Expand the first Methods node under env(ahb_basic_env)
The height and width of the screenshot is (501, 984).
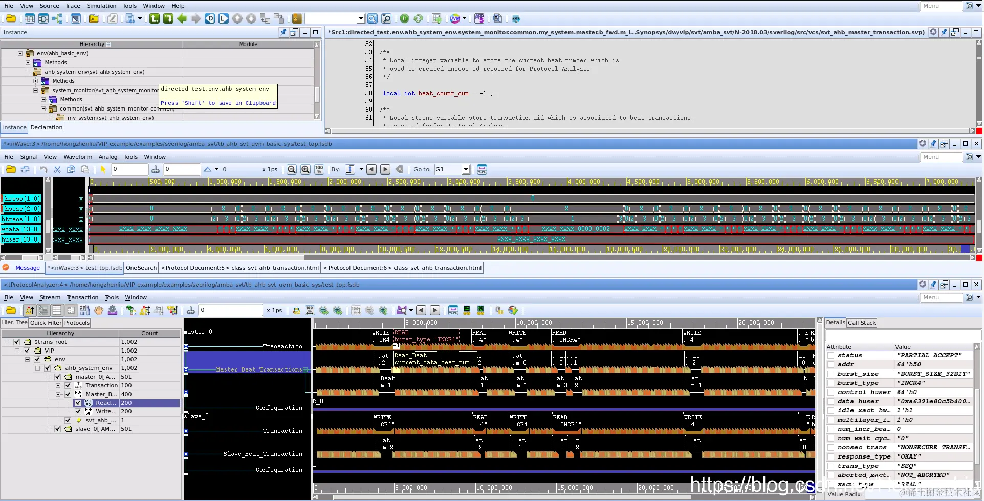[28, 62]
